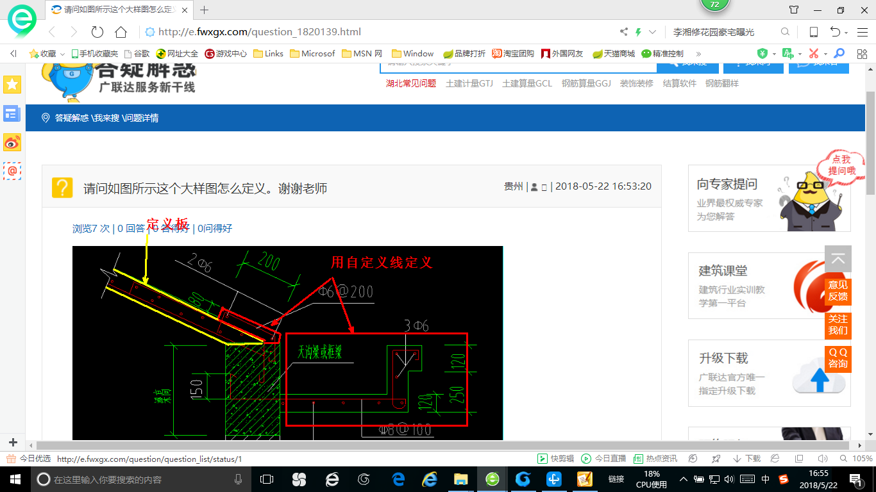Open the Weibo sidebar icon
The width and height of the screenshot is (876, 492).
click(x=12, y=142)
